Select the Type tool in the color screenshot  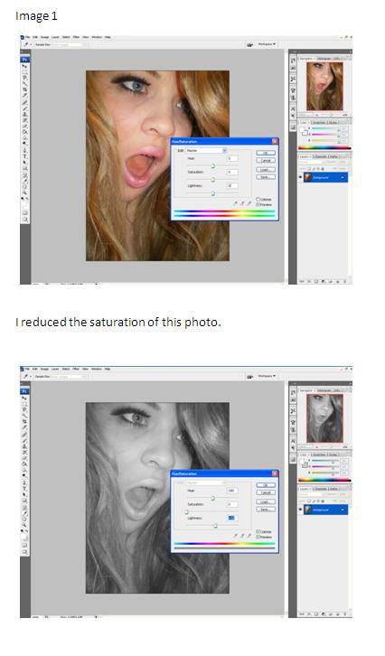(25, 155)
